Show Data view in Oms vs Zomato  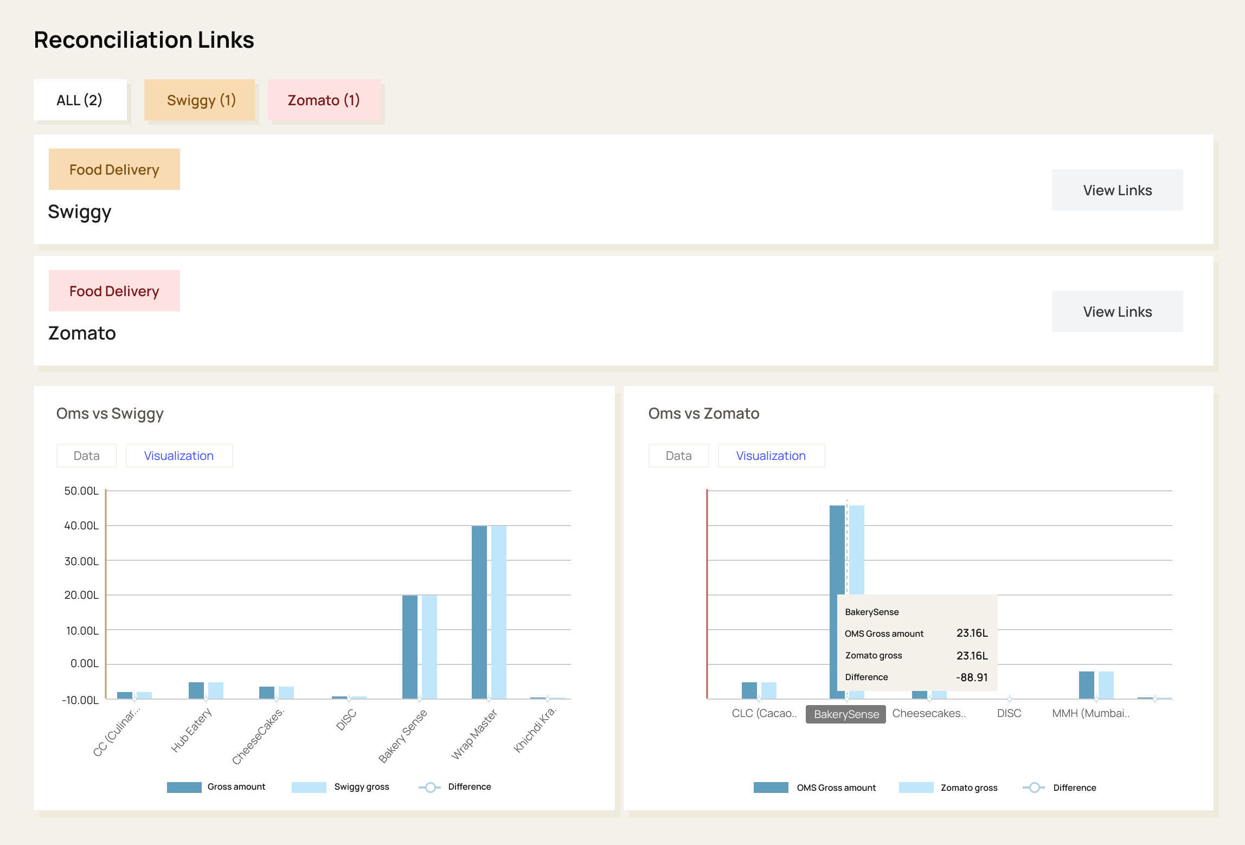tap(678, 456)
